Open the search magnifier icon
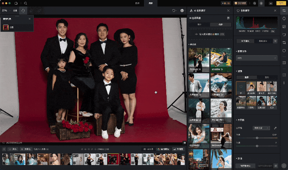The image size is (288, 170). [x=25, y=3]
